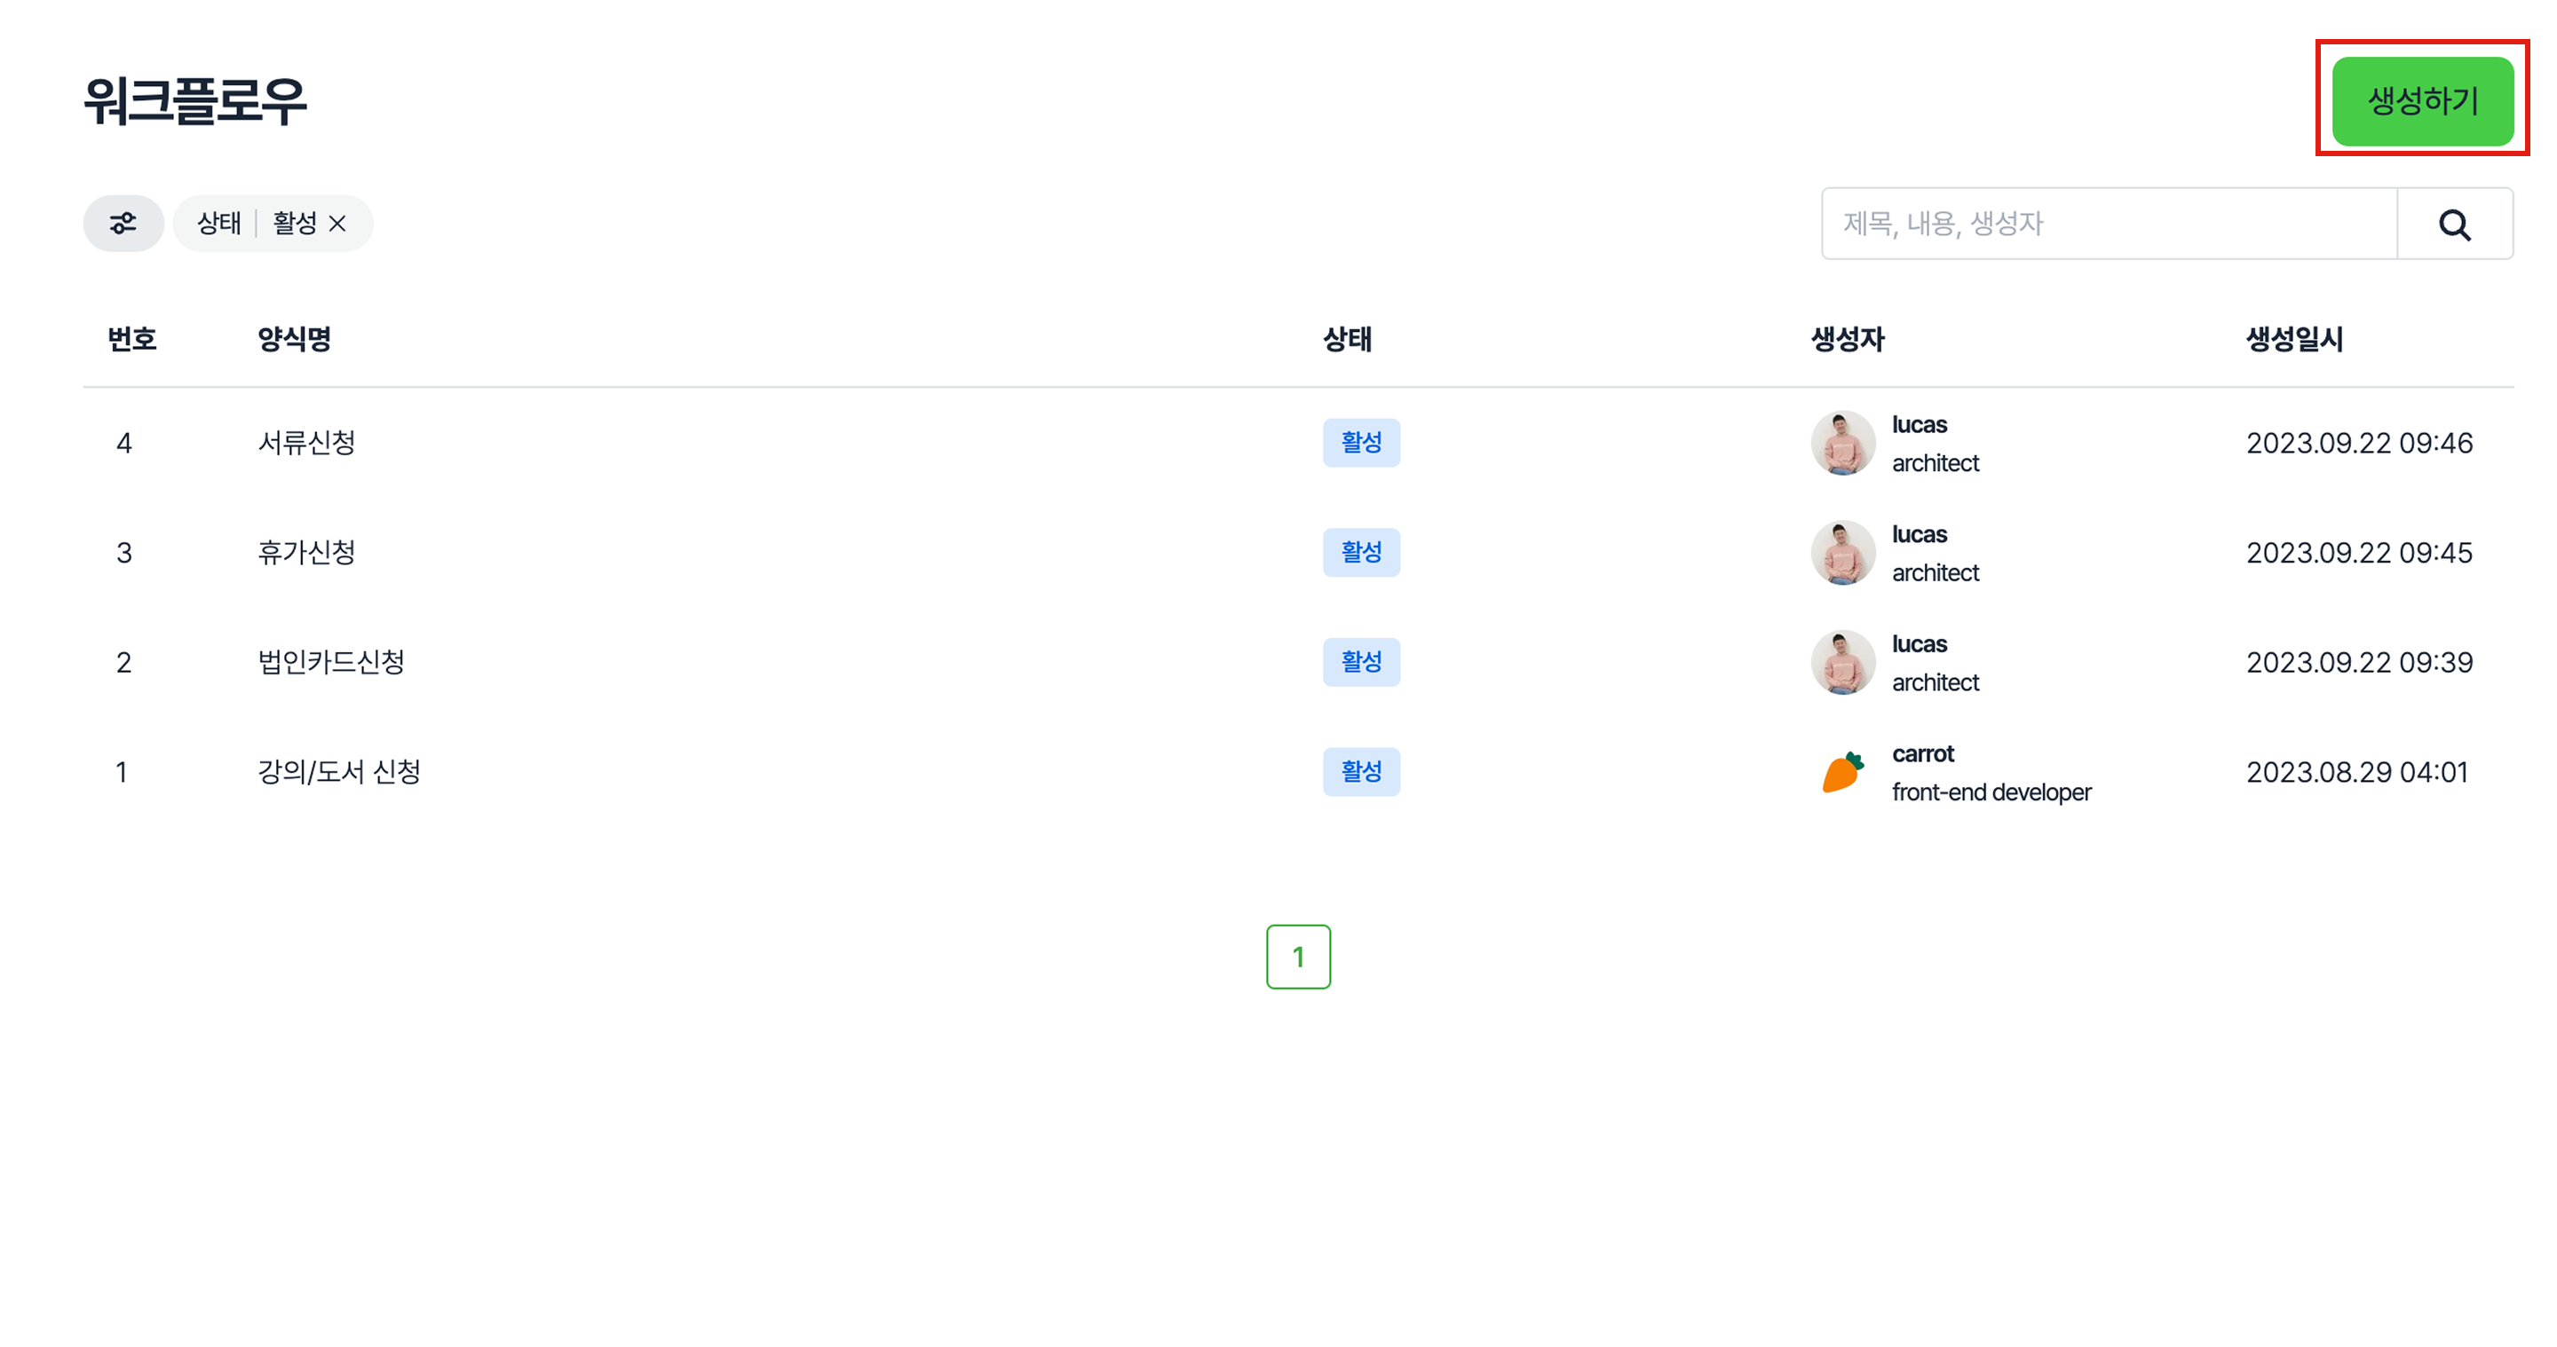Click the 활성 badge for 강의/도서 신청
Image resolution: width=2557 pixels, height=1347 pixels.
[1361, 772]
